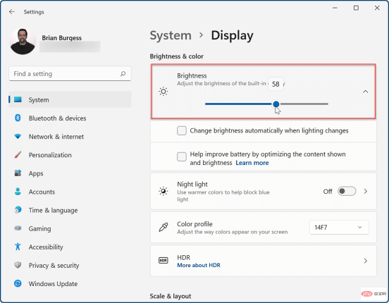Open the Apps settings page

point(70,173)
